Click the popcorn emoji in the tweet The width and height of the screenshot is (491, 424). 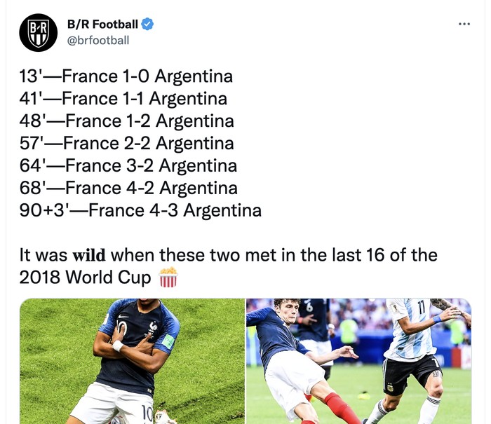(168, 278)
